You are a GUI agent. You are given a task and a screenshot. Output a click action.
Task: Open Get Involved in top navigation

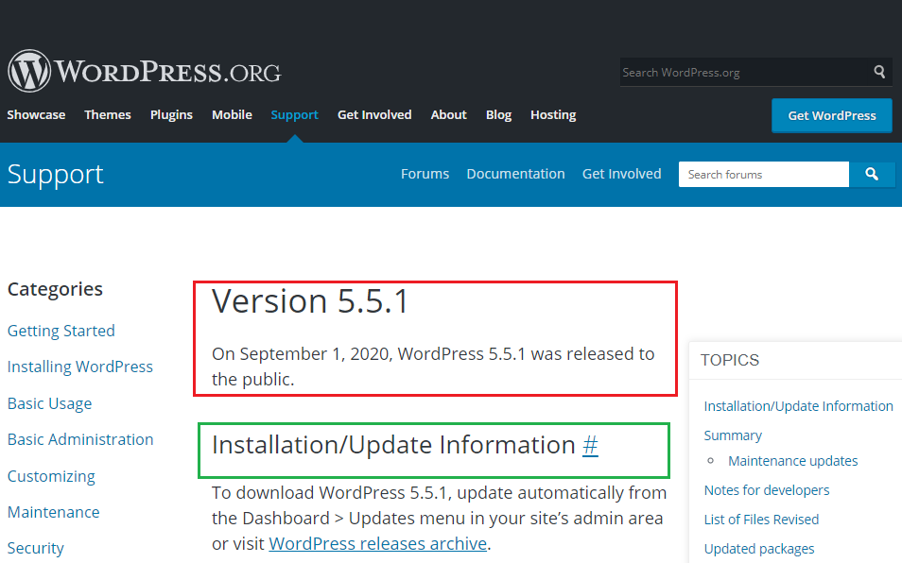pos(374,115)
